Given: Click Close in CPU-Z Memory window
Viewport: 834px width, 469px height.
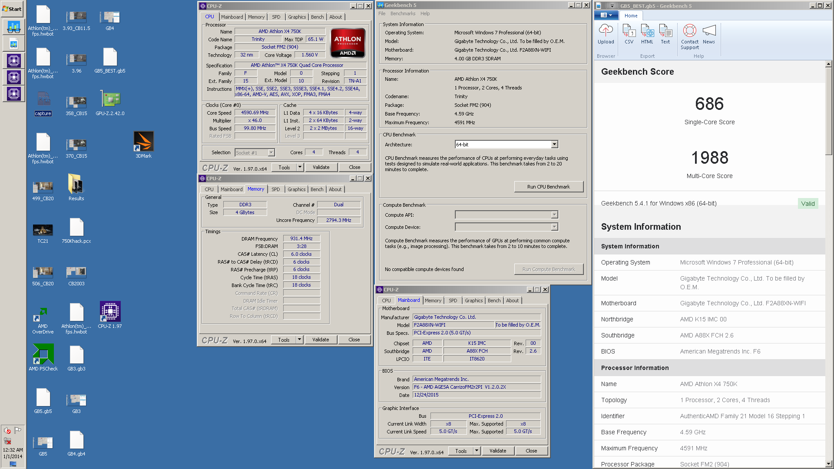Looking at the screenshot, I should (x=354, y=340).
